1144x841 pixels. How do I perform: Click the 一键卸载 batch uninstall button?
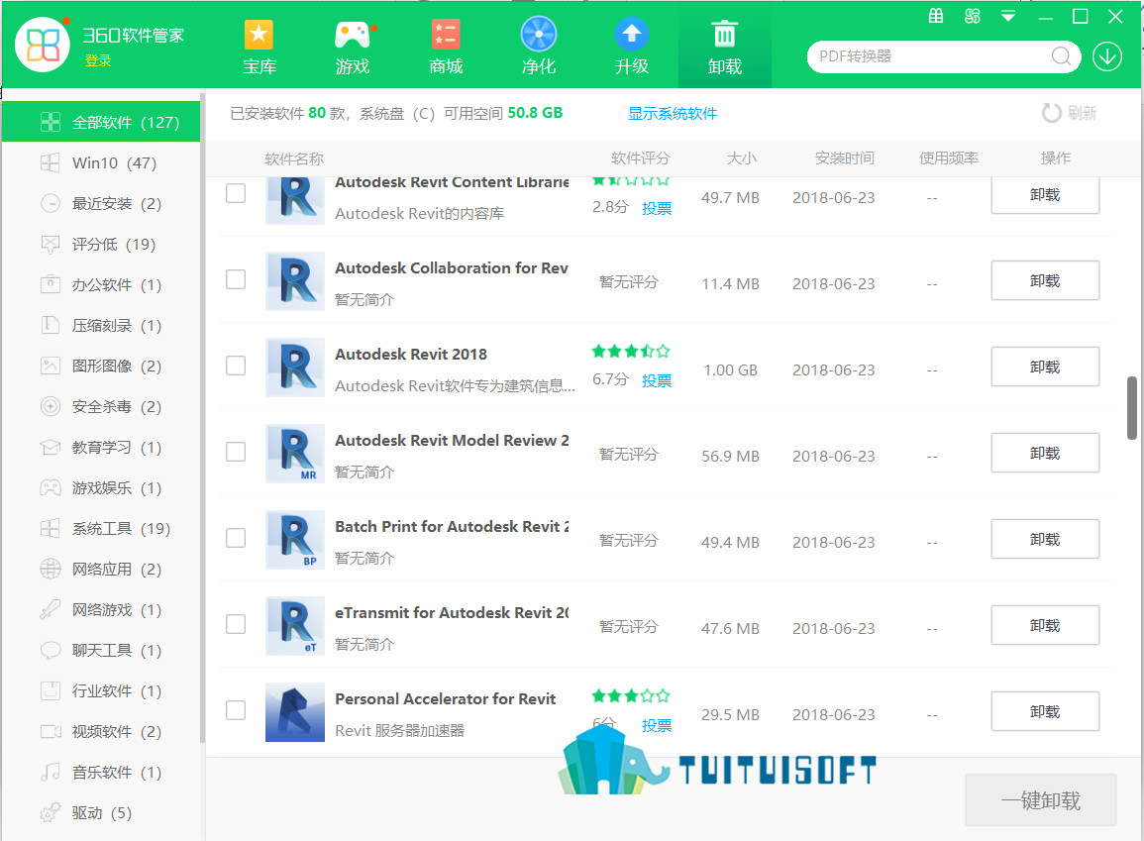click(1040, 800)
